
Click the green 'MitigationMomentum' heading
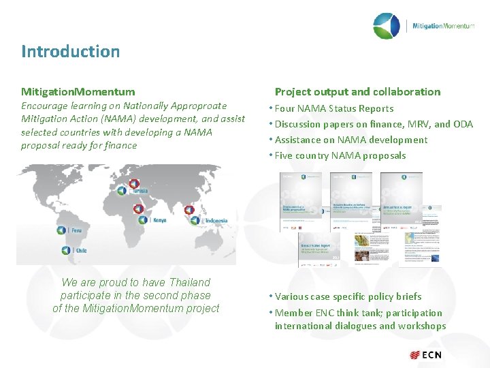point(78,92)
